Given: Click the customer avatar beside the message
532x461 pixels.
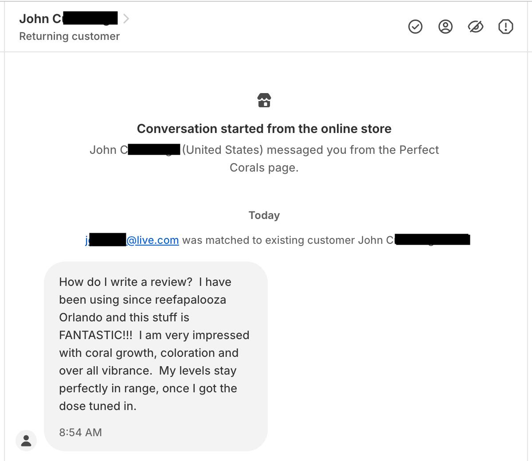Looking at the screenshot, I should click(26, 440).
